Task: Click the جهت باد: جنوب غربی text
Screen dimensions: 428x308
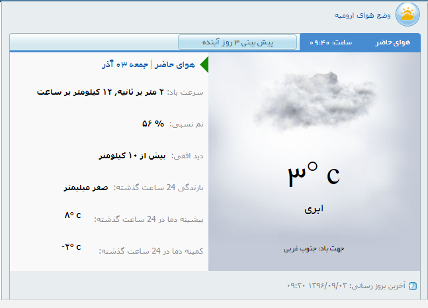Action: 314,249
